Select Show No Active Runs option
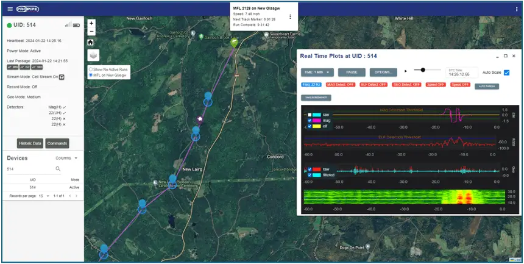Image resolution: width=524 pixels, height=264 pixels. [91, 70]
